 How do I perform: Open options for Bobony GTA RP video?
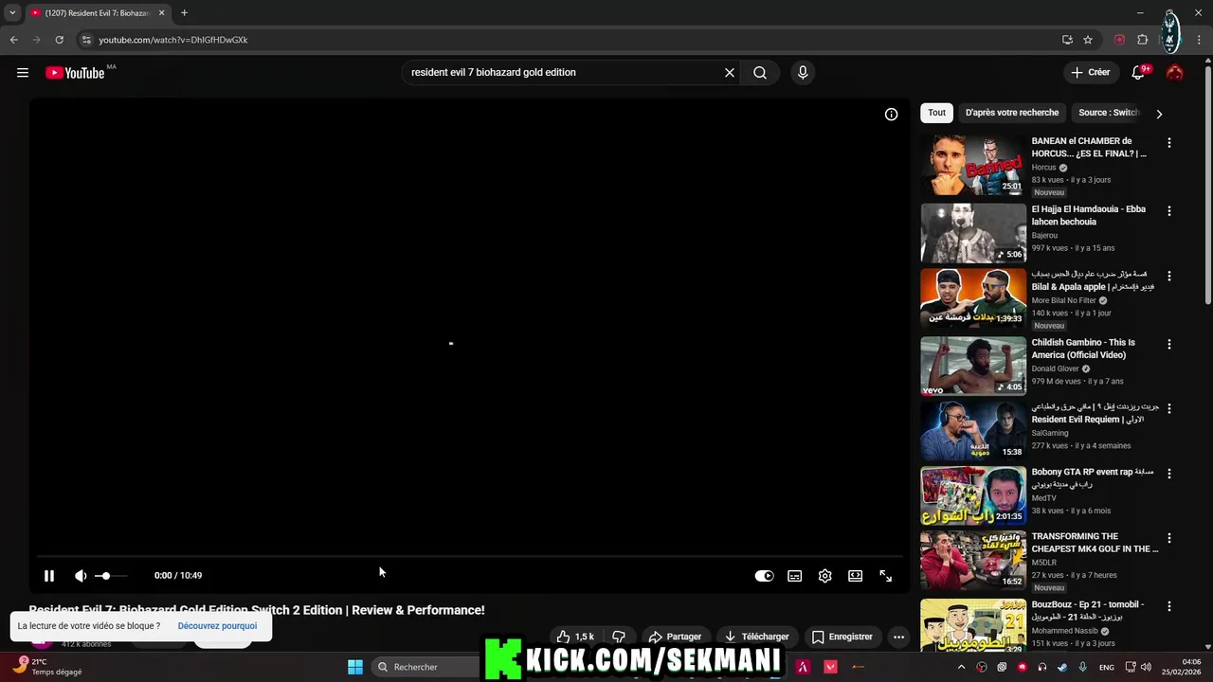(1168, 474)
